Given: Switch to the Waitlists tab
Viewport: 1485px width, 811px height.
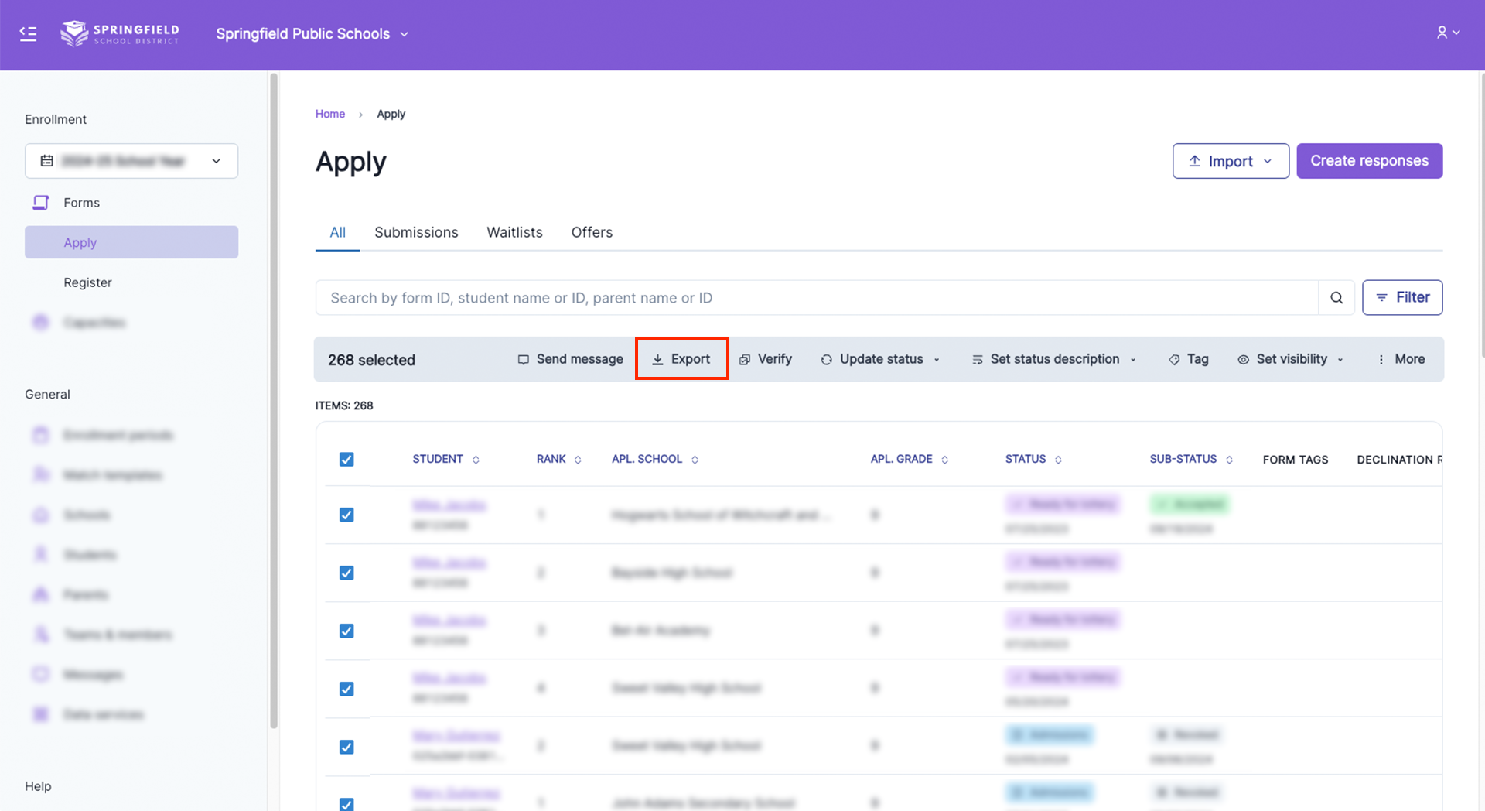Looking at the screenshot, I should tap(514, 232).
